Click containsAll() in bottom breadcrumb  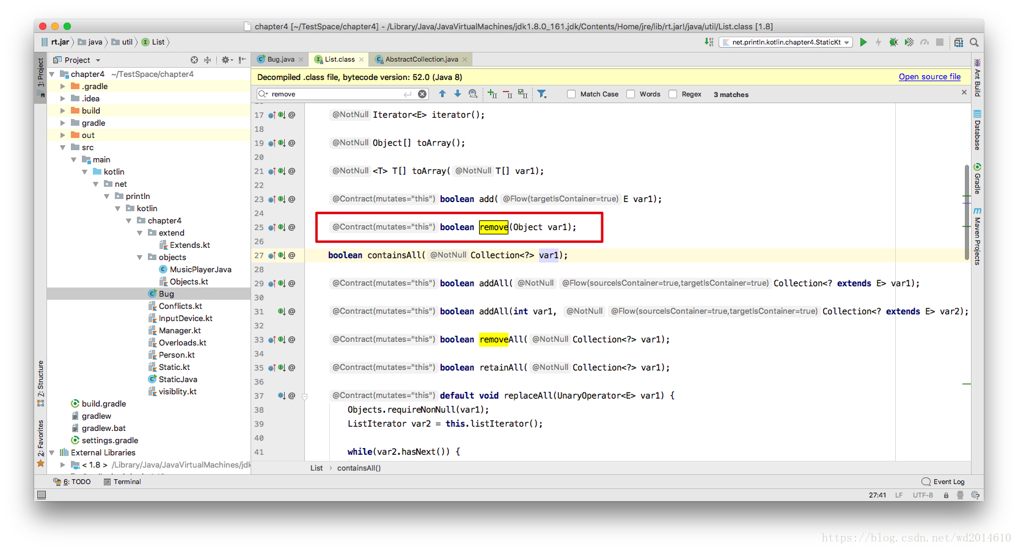[x=359, y=468]
